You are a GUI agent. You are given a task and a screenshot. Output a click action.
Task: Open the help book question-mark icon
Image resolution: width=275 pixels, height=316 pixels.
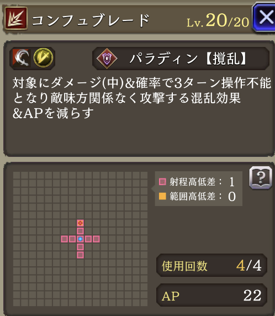[x=261, y=178]
